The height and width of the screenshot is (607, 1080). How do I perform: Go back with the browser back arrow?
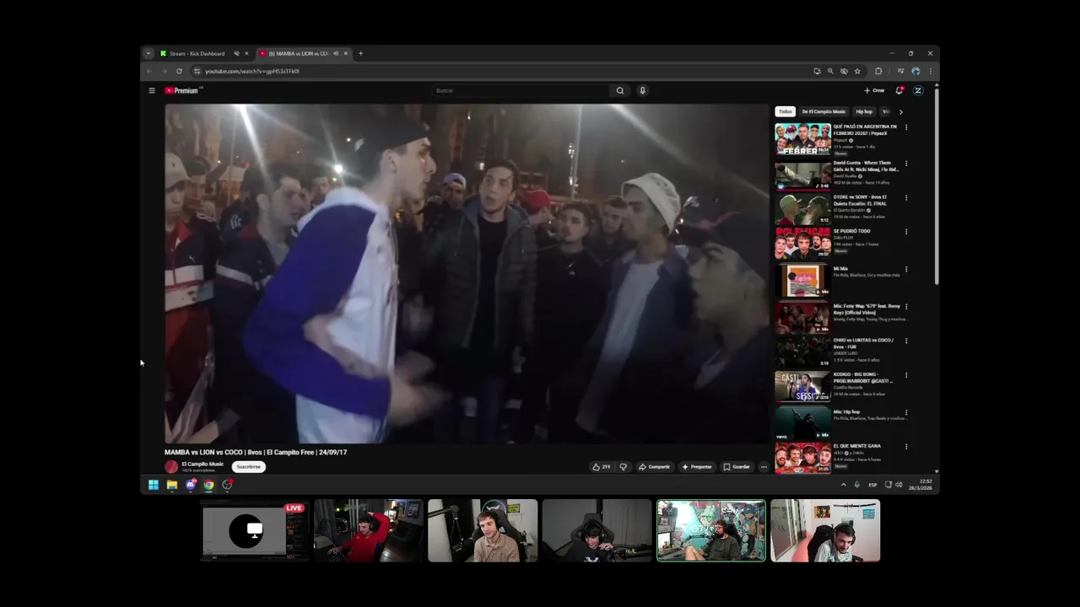[149, 71]
